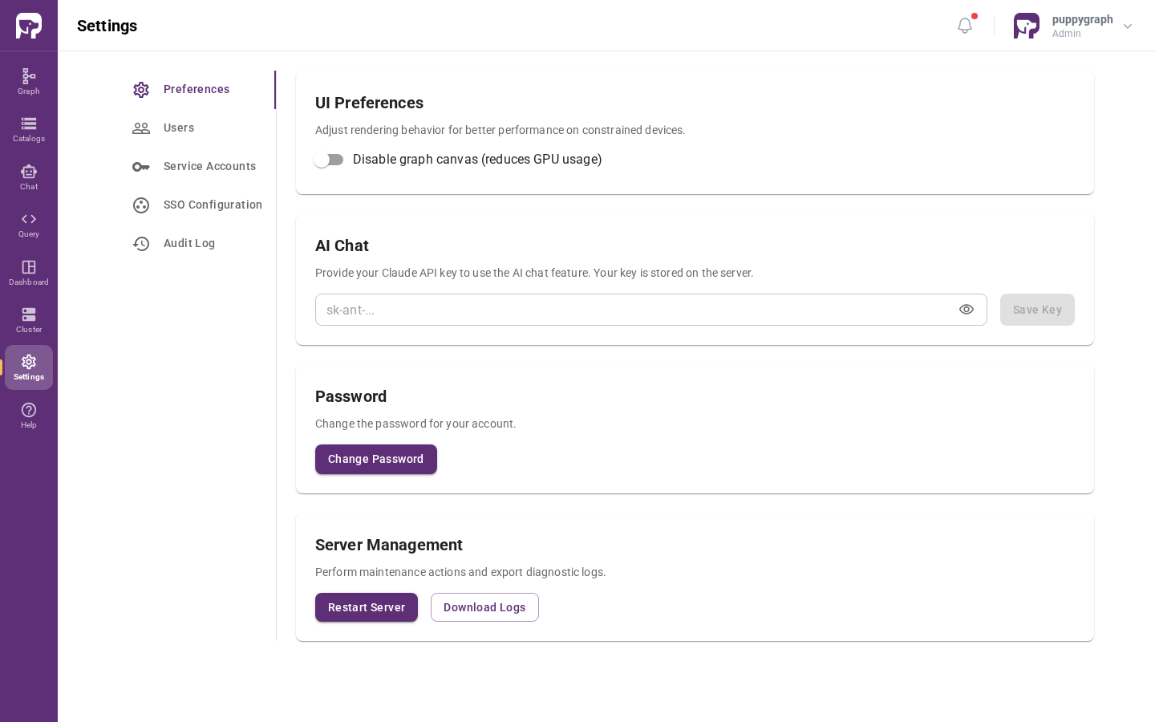The image size is (1155, 722).
Task: Select the Settings sidebar item
Action: [29, 367]
